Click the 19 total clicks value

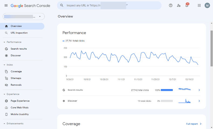point(144,101)
